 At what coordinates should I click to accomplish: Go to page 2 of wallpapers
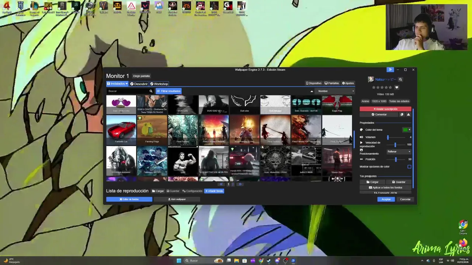233,184
